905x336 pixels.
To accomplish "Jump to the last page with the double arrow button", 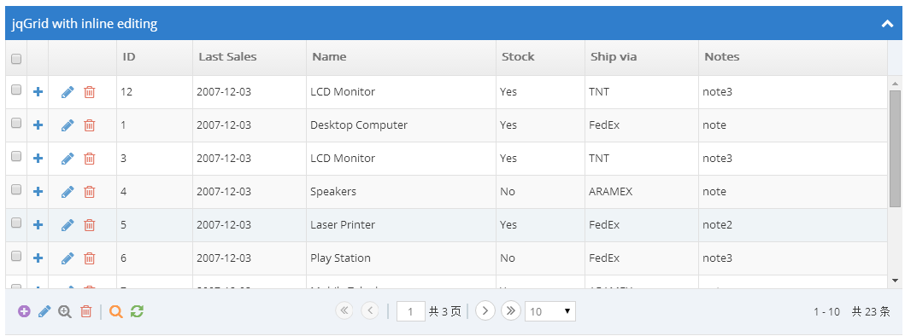I will (511, 310).
